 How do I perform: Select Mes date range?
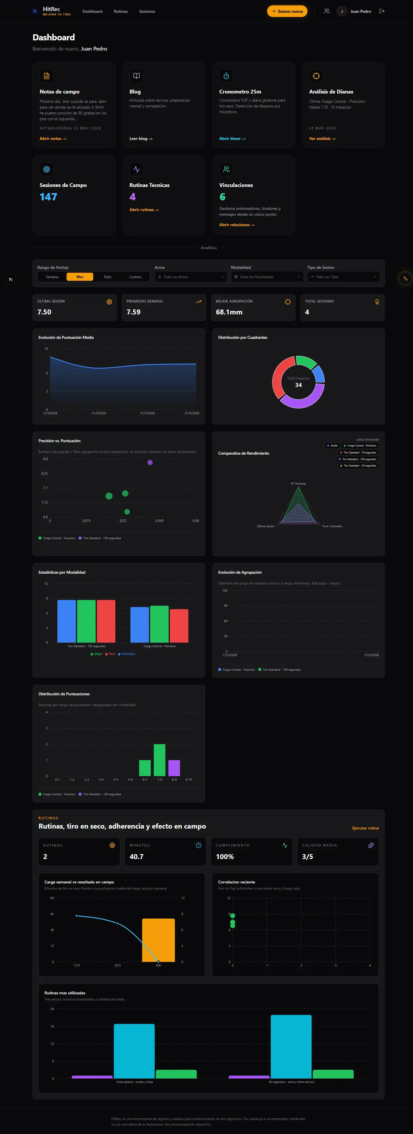pyautogui.click(x=79, y=277)
